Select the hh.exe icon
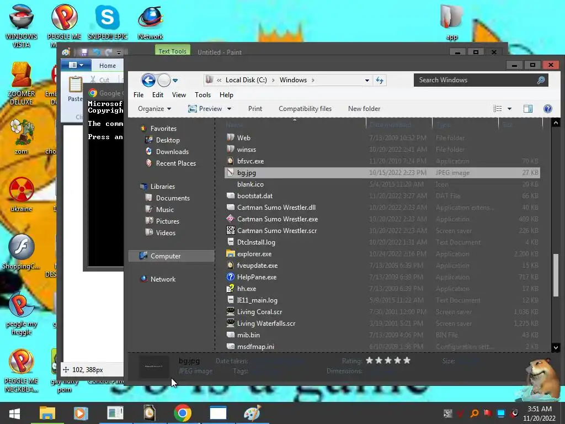This screenshot has width=565, height=424. click(x=230, y=288)
